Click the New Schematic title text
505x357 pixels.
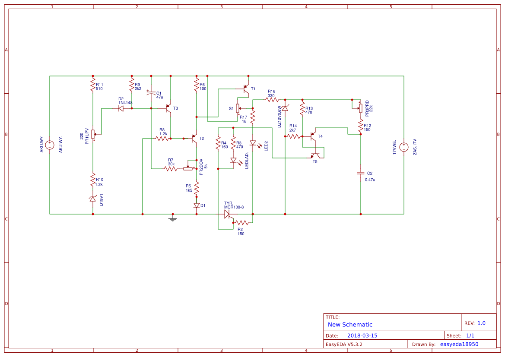tap(350, 324)
